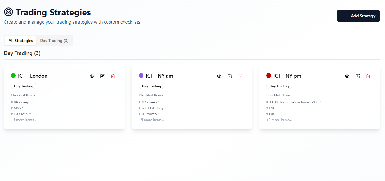The width and height of the screenshot is (385, 181).
Task: Expand '+5 more items' on ICT - NY am
Action: tap(151, 120)
